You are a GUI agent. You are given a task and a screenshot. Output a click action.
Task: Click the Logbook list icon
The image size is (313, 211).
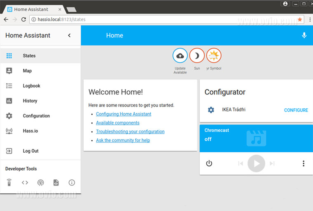pyautogui.click(x=9, y=86)
